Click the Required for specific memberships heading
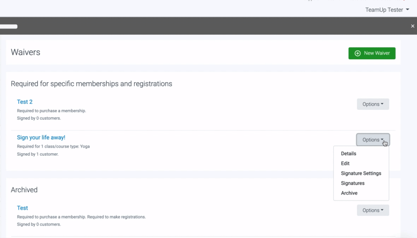Screen dimensions: 417x238 click(x=91, y=84)
